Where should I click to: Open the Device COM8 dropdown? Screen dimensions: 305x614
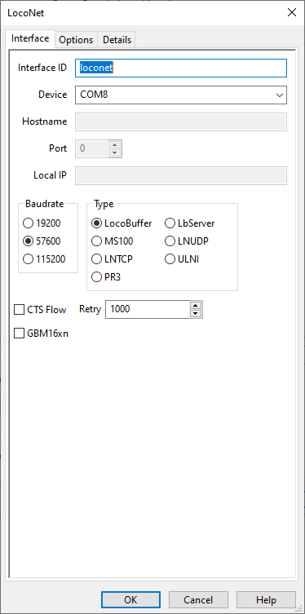[x=181, y=95]
